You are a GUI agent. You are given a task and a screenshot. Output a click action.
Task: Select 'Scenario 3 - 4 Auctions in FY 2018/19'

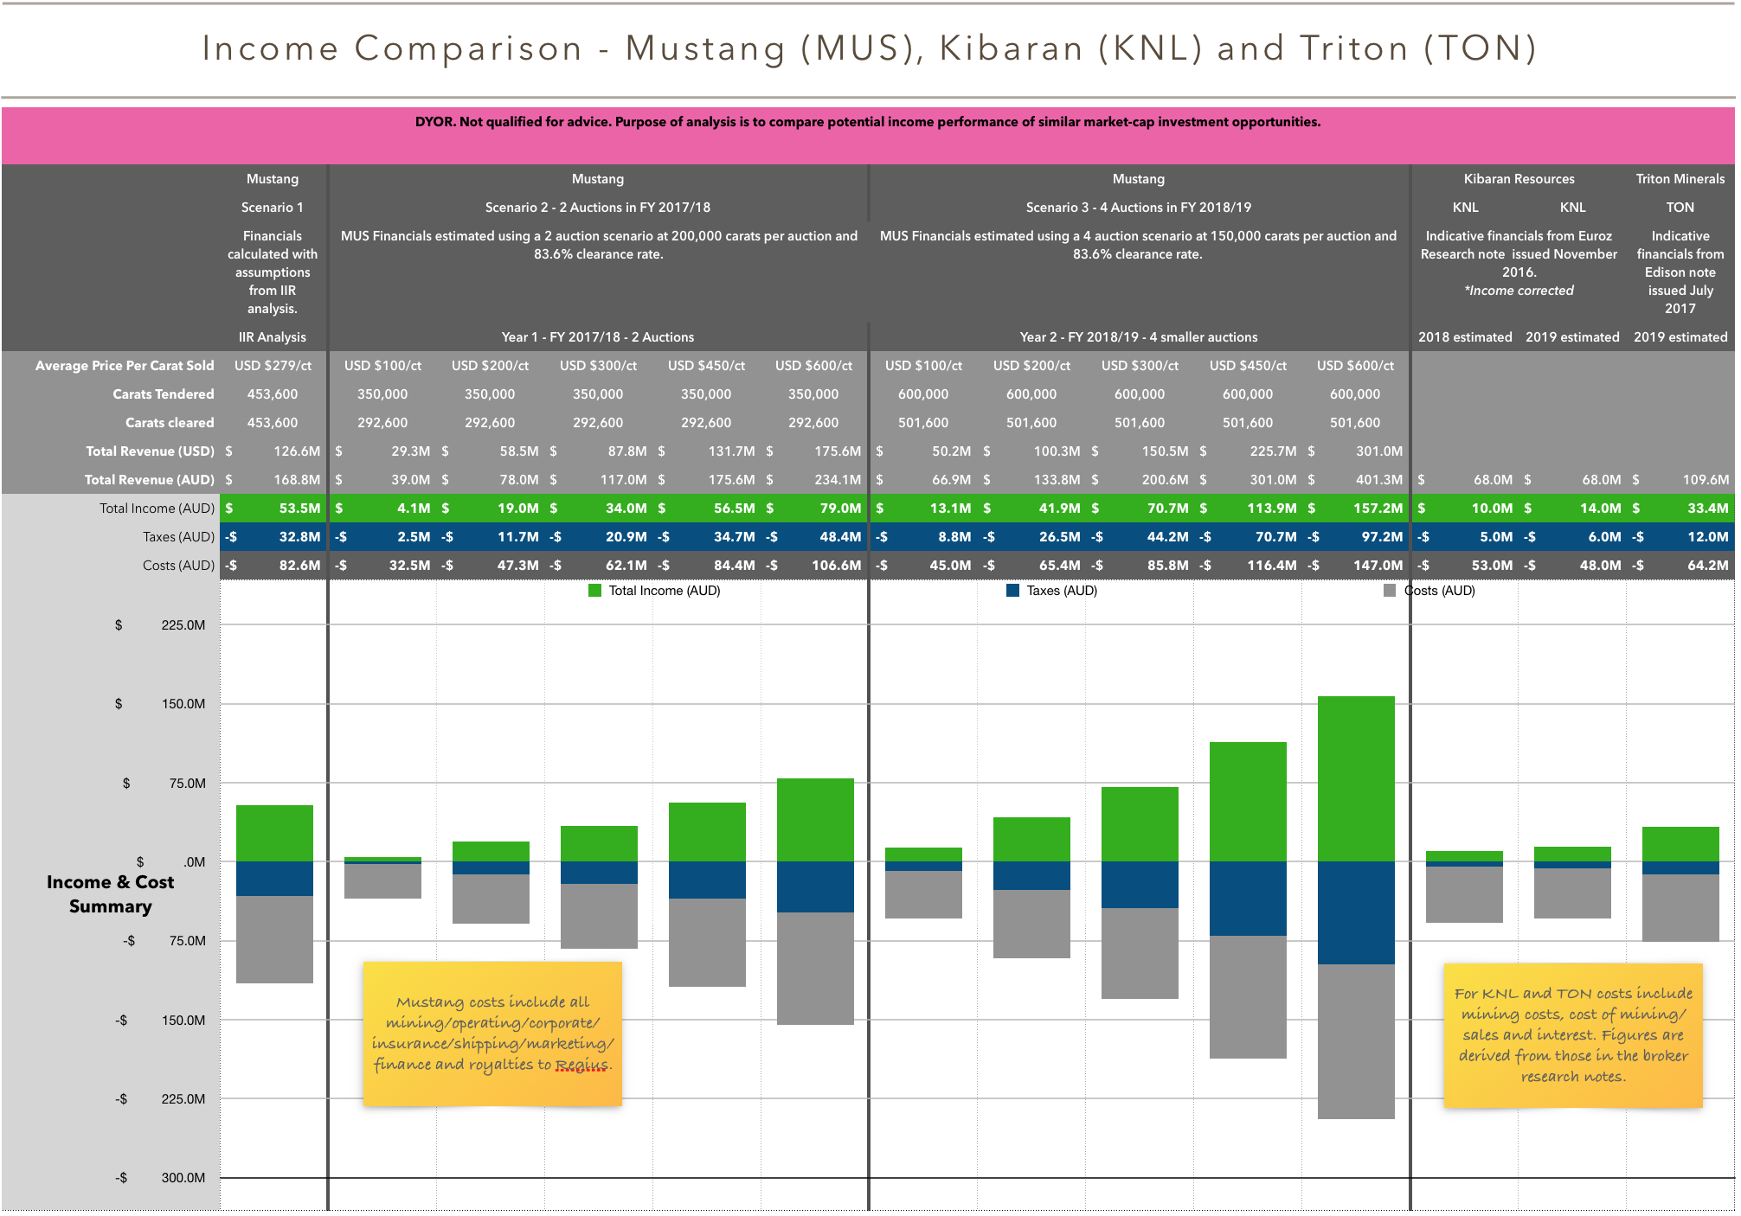(1139, 208)
